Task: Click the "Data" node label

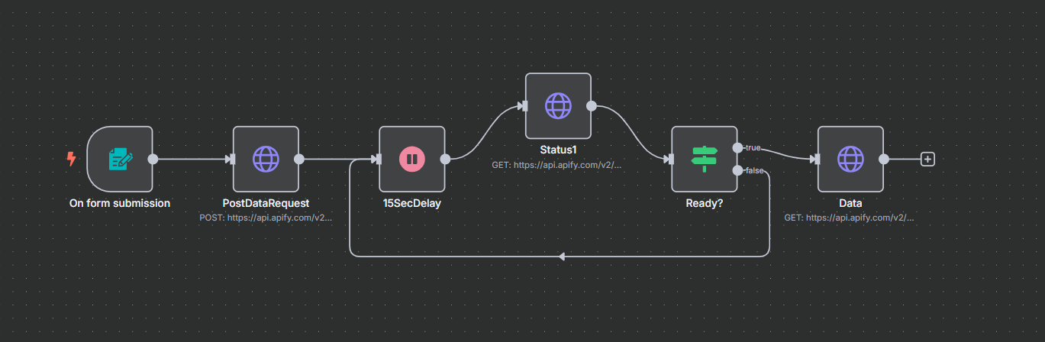Action: 850,204
